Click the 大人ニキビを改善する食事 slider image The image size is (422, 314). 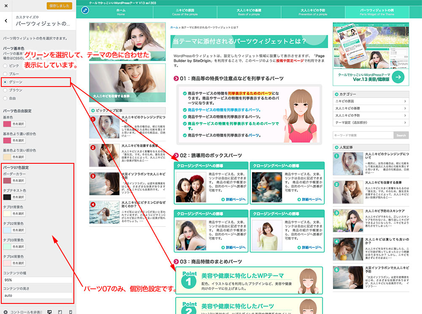pos(127,83)
